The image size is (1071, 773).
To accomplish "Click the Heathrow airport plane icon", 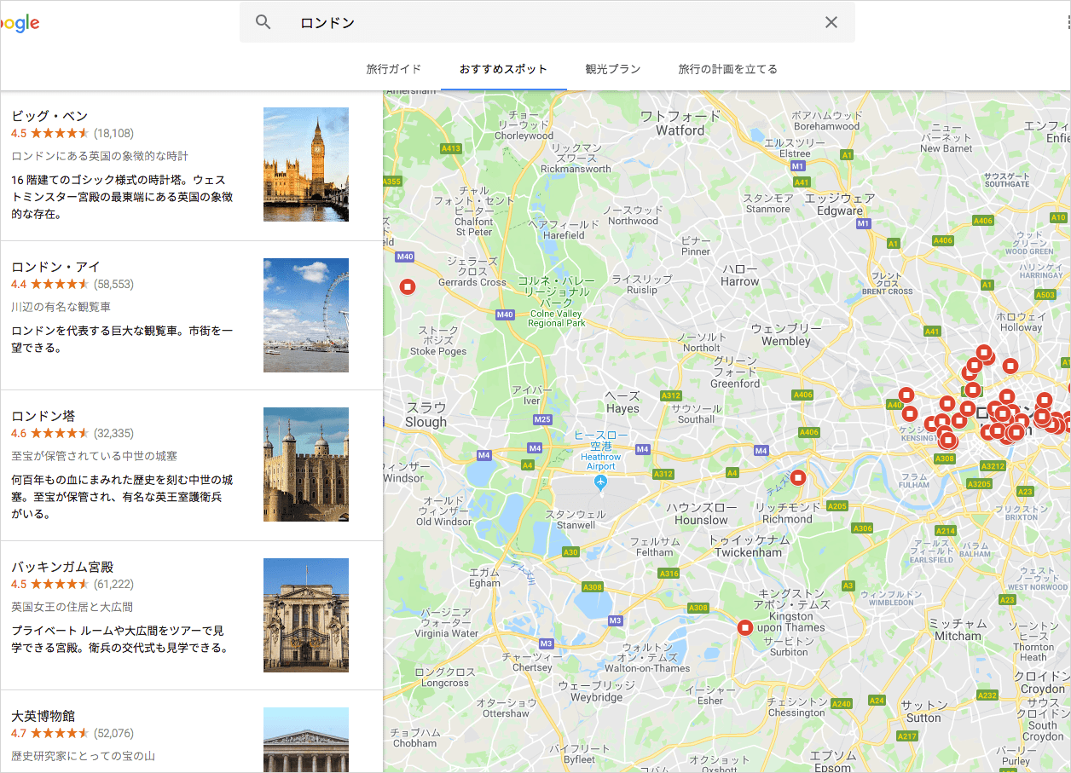I will 600,483.
